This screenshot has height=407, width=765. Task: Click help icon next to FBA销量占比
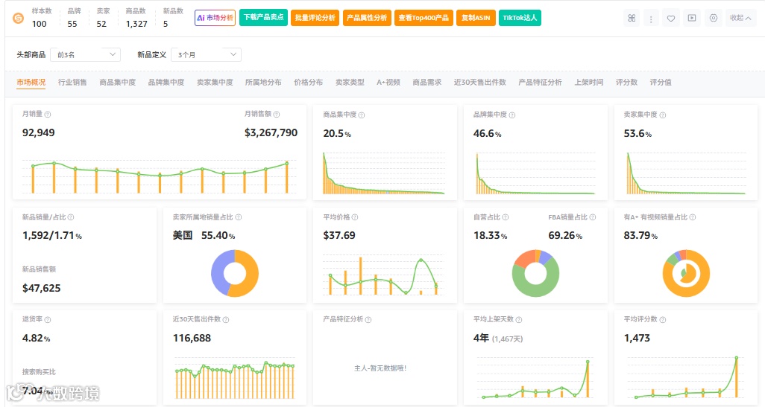point(592,217)
